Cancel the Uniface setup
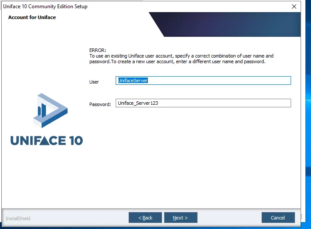Image resolution: width=311 pixels, height=229 pixels. (278, 217)
